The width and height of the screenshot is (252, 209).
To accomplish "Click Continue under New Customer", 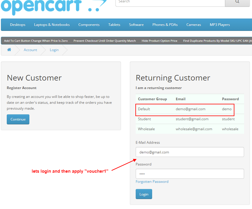I will pyautogui.click(x=18, y=119).
